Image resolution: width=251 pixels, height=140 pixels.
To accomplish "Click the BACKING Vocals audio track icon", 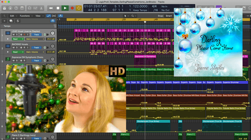I will click(8, 46).
